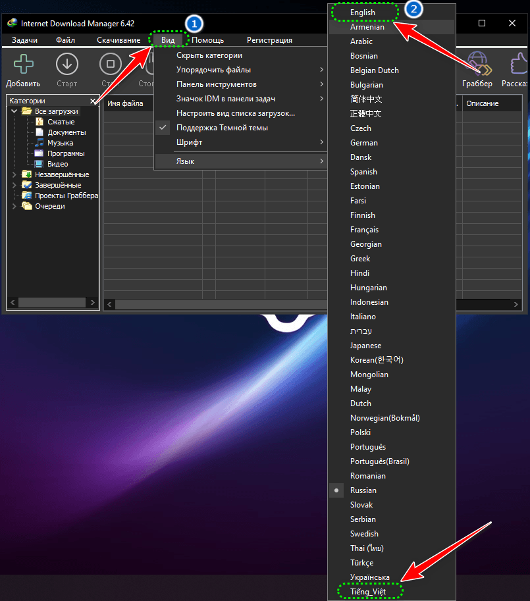Click the Старт download arrow icon
Image resolution: width=530 pixels, height=601 pixels.
pyautogui.click(x=67, y=64)
